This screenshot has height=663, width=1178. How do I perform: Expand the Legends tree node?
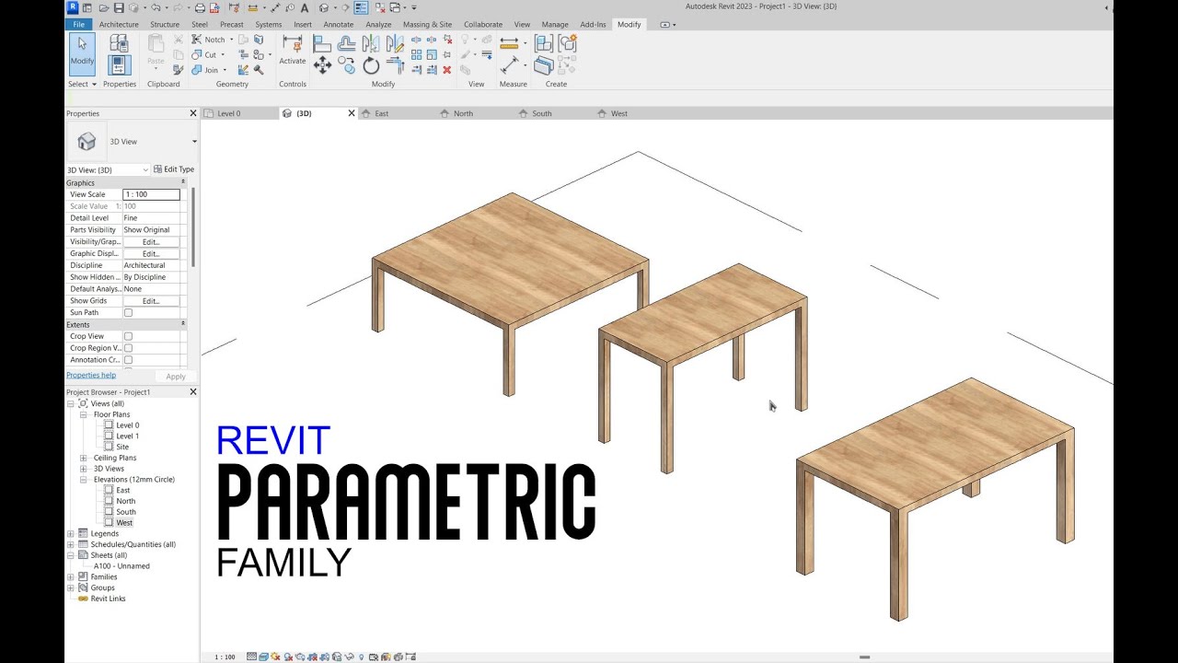[71, 533]
